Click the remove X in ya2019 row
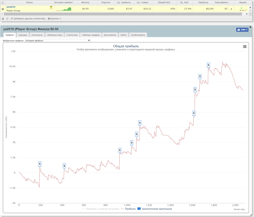Image resolution: width=254 pixels, height=217 pixels. [231, 9]
